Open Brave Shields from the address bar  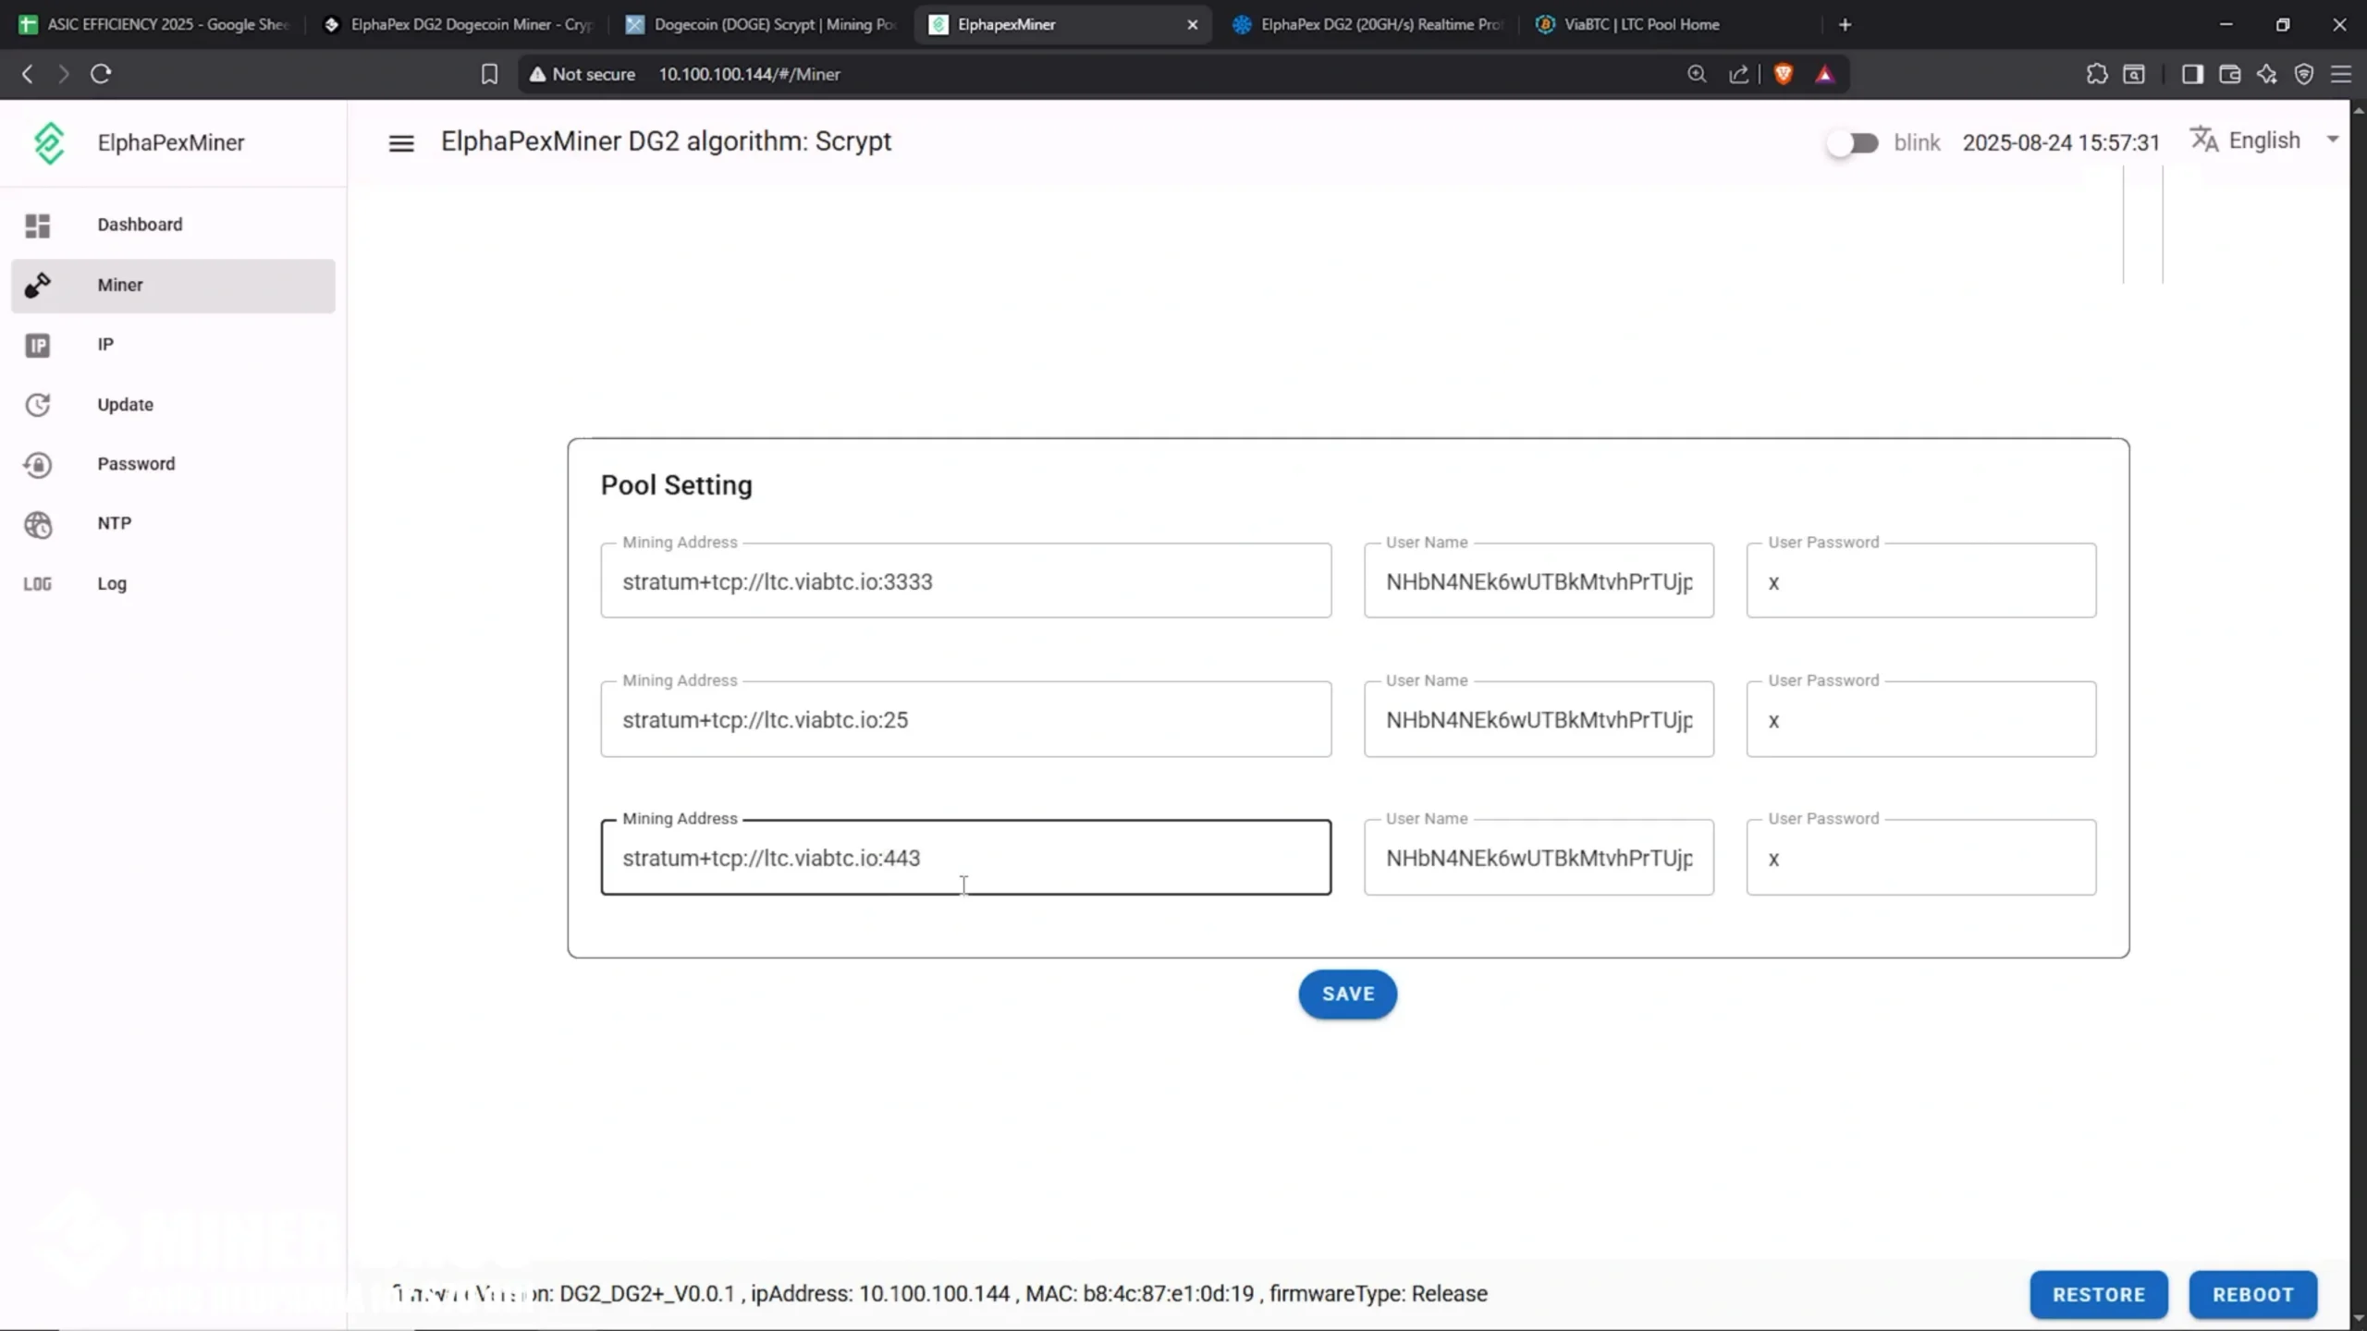point(1782,74)
